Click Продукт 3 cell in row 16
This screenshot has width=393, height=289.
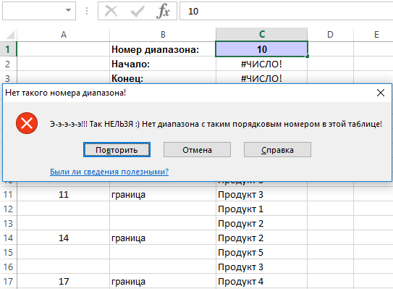coord(262,267)
